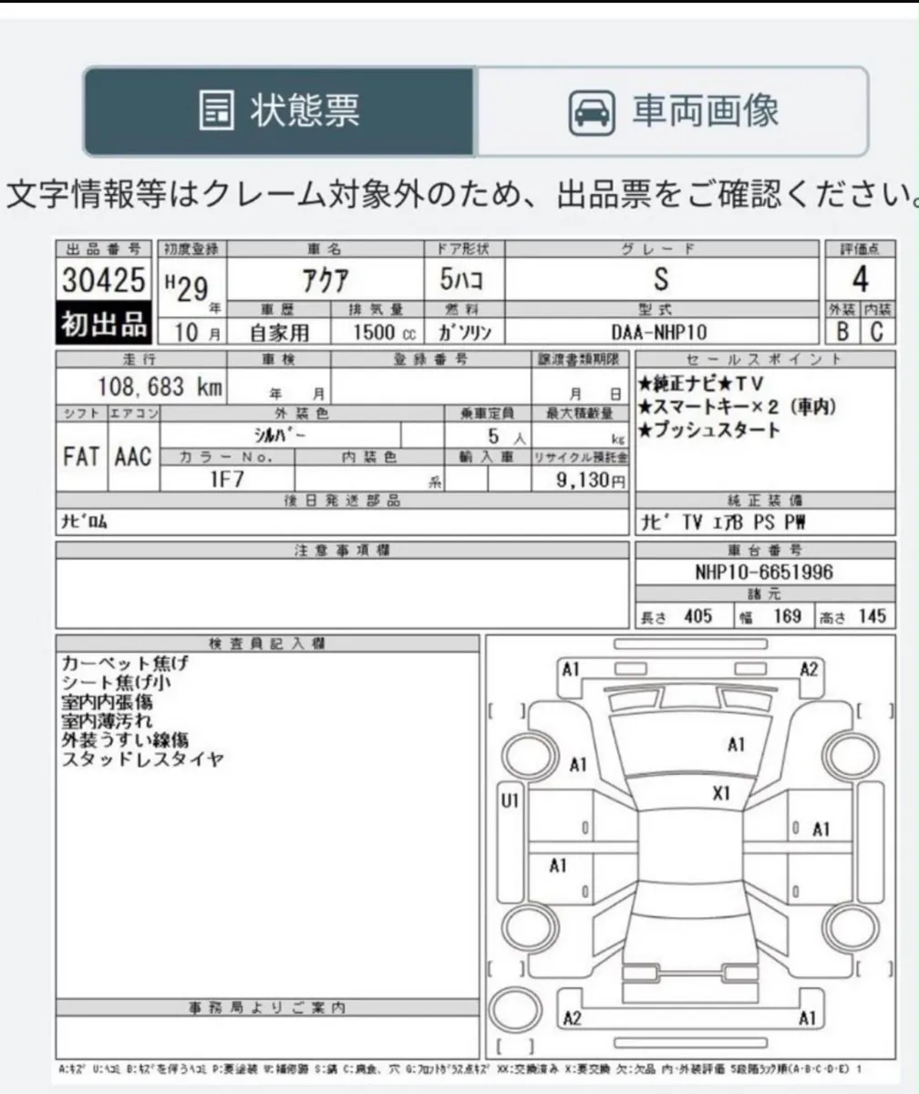Click the grade value S
Viewport: 919px width, 1094px height.
(x=661, y=279)
